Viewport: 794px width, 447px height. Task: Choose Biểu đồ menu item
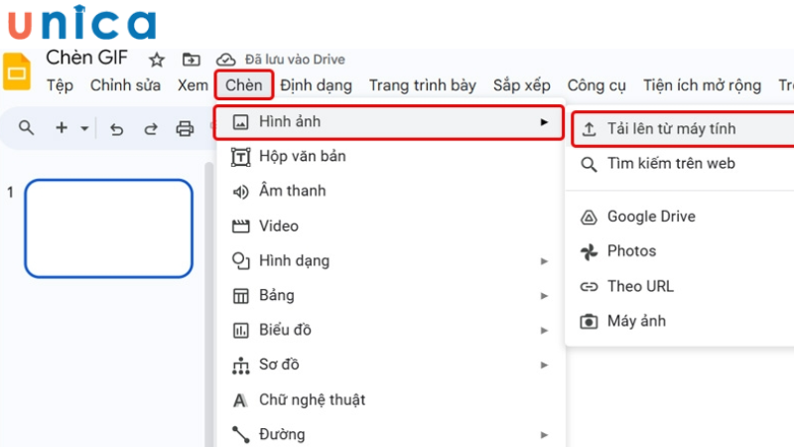click(389, 330)
